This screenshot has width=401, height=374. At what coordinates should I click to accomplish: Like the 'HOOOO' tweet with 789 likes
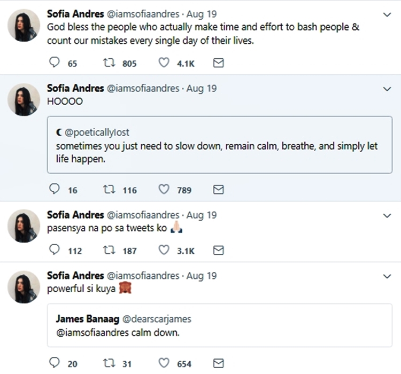164,190
